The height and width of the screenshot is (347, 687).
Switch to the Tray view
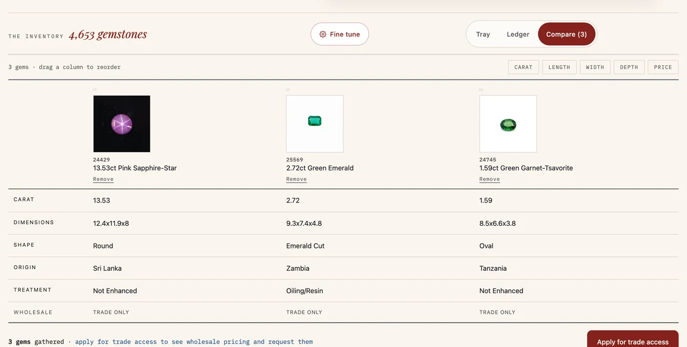pos(483,34)
